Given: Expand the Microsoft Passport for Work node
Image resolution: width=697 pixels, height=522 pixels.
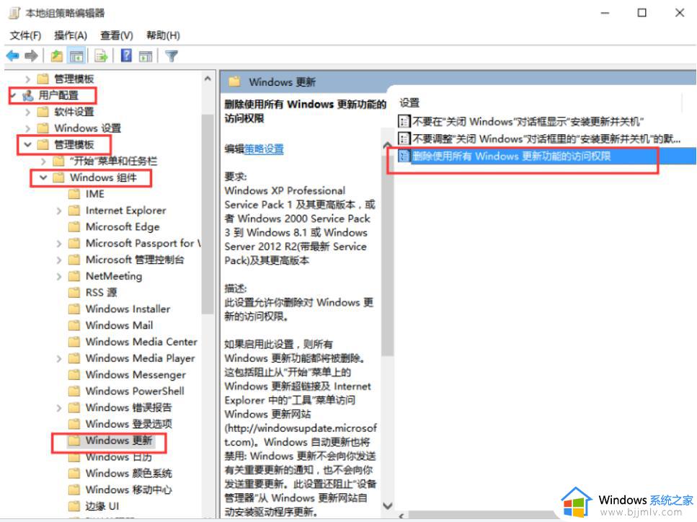Looking at the screenshot, I should 59,243.
